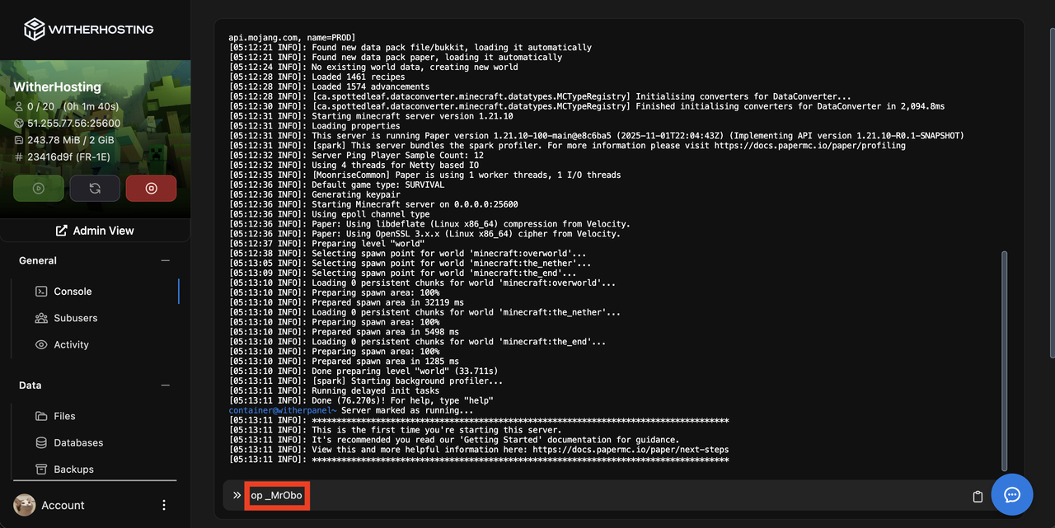Collapse the General section

(165, 260)
